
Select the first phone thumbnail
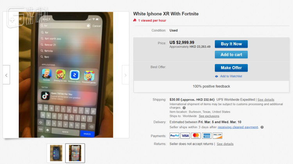pos(56,153)
